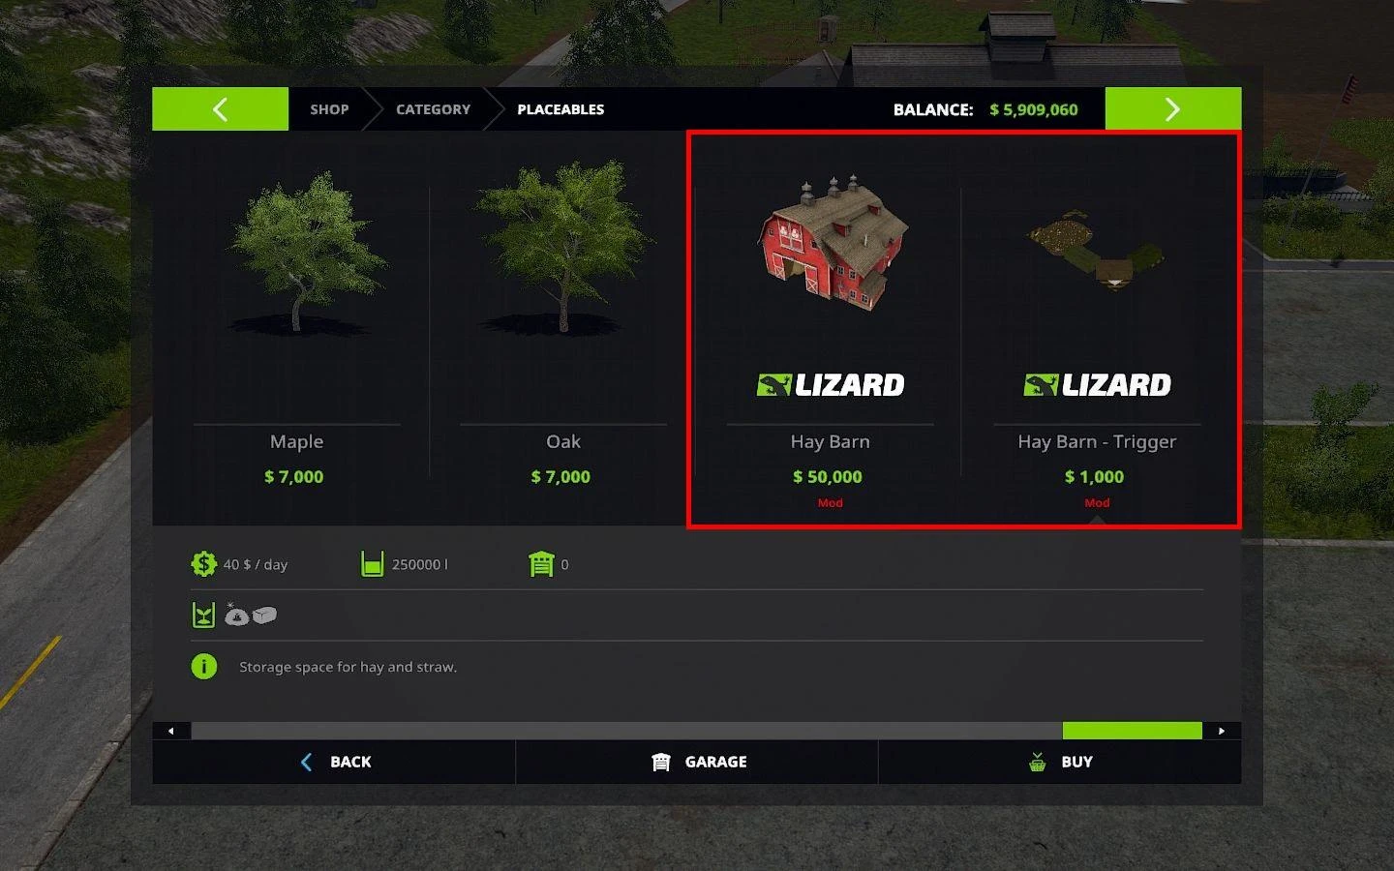Select the PLACEABLES breadcrumb
1394x871 pixels.
pyautogui.click(x=561, y=109)
